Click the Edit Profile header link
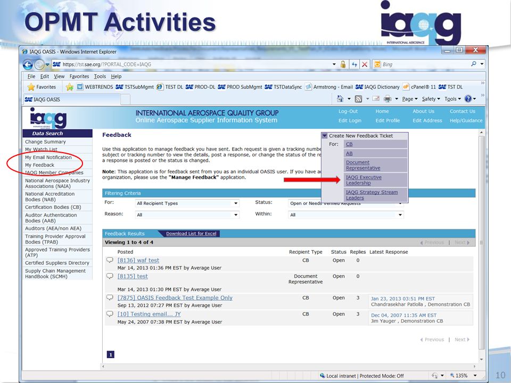Image resolution: width=511 pixels, height=383 pixels. [388, 121]
